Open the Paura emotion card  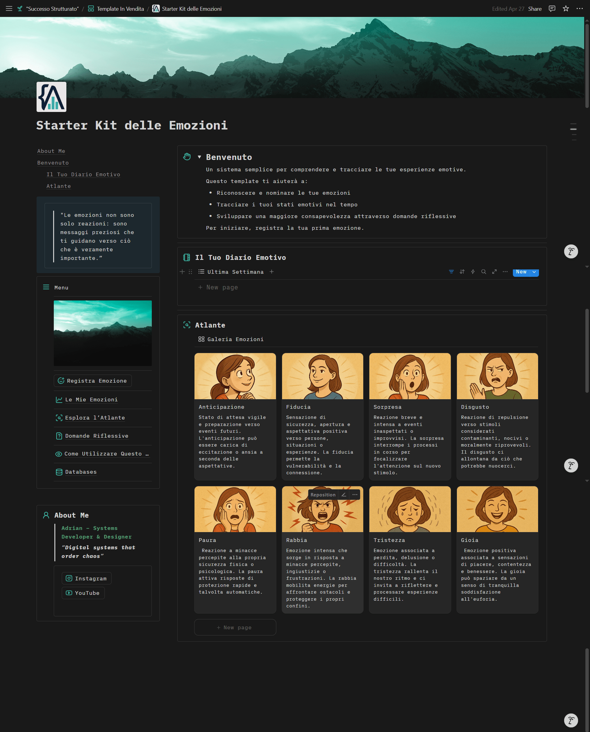point(235,550)
